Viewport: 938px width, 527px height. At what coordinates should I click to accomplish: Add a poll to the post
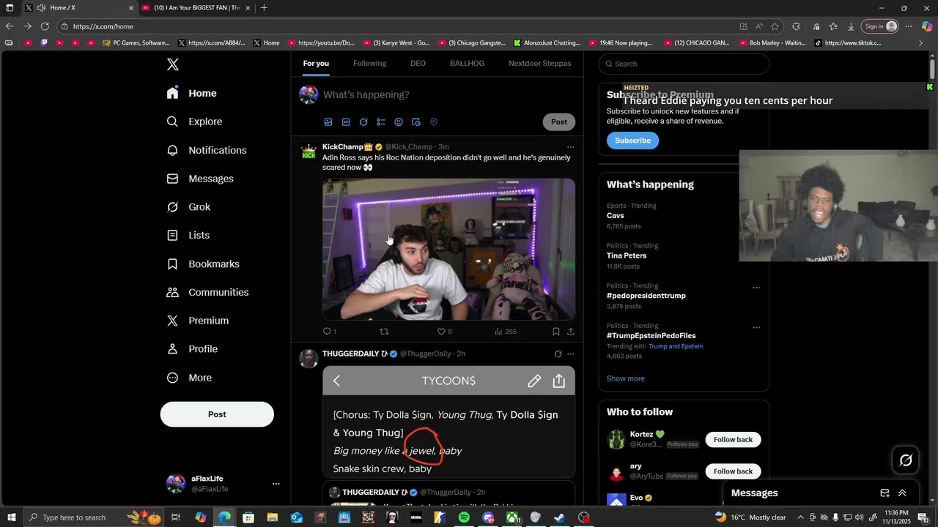click(381, 122)
